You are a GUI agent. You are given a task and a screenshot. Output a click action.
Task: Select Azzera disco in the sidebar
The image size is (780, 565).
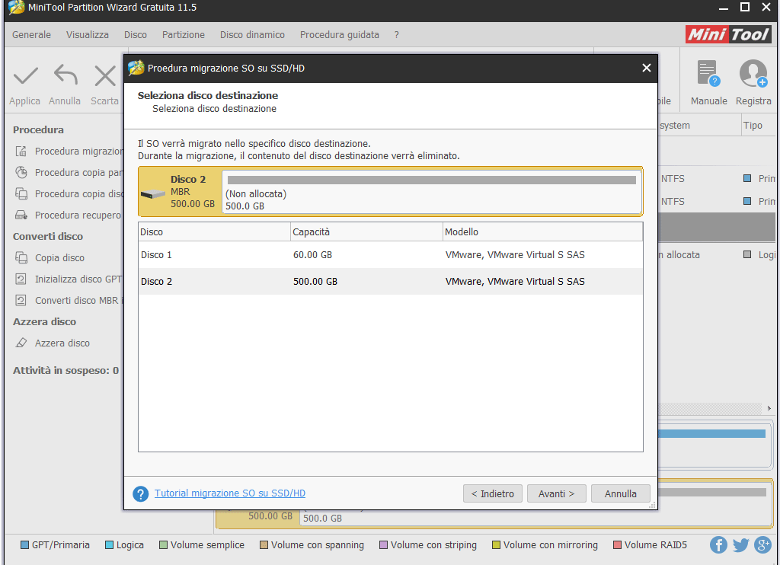(62, 343)
